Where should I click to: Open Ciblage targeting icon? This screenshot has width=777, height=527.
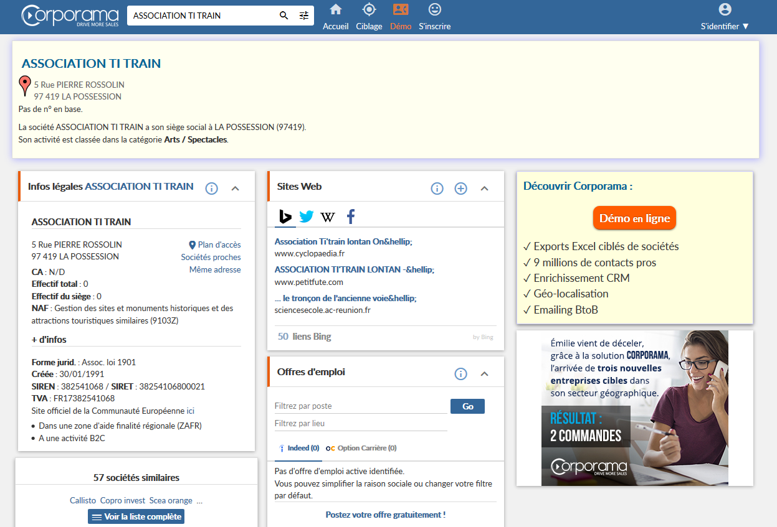pos(369,9)
